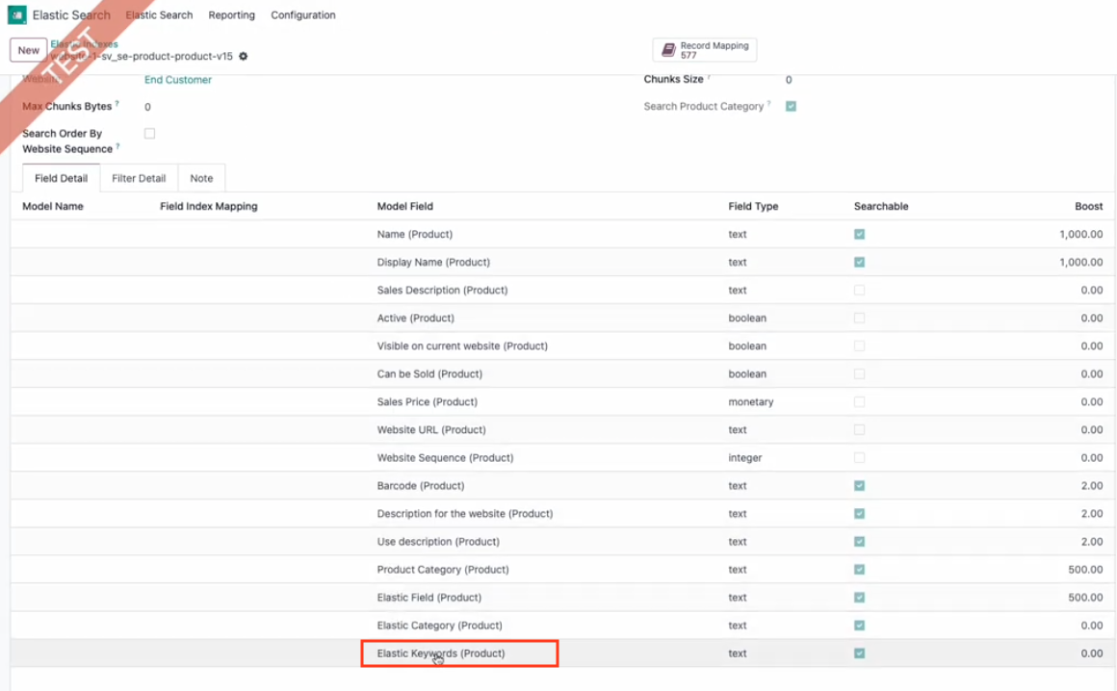Click help icon beside Chunks Size label
Screen dimensions: 1117x691
click(709, 77)
